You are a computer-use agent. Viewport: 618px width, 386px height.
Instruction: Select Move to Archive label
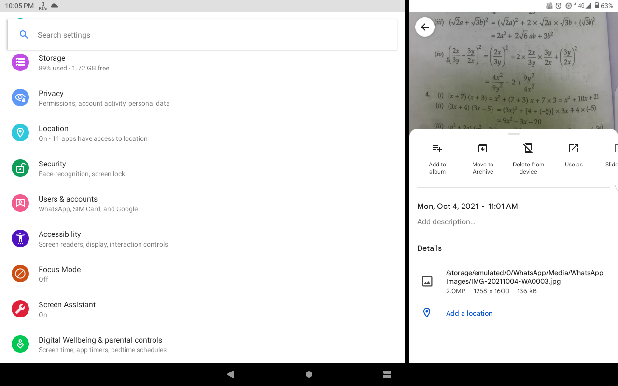pos(483,168)
